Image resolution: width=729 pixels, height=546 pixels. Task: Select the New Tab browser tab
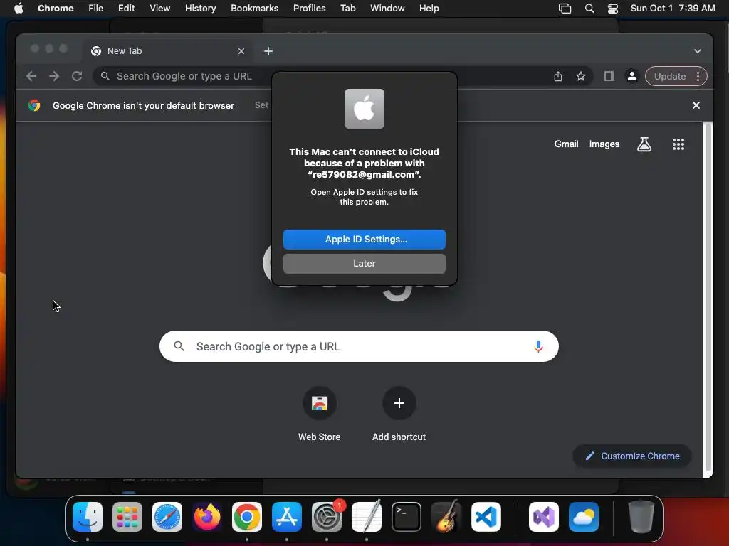168,51
